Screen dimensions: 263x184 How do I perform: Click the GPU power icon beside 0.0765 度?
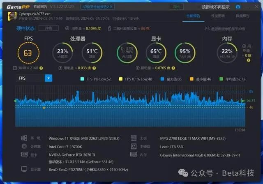(138, 68)
